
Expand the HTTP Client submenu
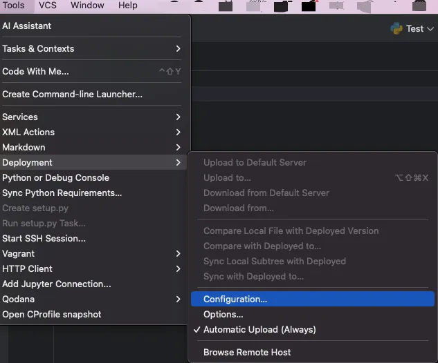point(91,269)
